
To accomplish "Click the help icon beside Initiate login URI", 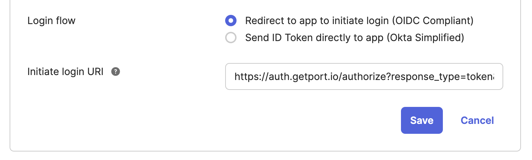I will tap(115, 72).
